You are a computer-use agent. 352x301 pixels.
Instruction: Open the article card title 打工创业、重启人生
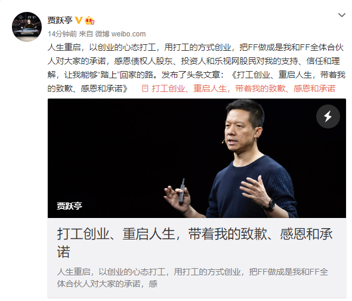point(194,242)
